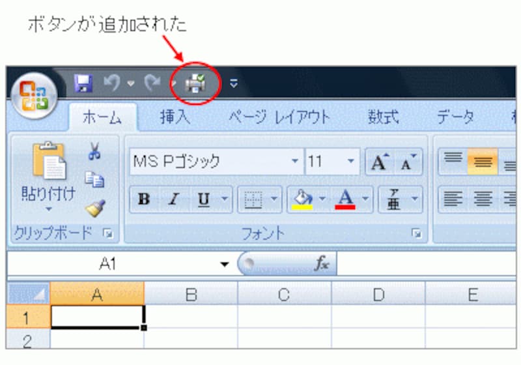Image resolution: width=521 pixels, height=365 pixels.
Task: Open the borders options arrow
Action: pos(274,199)
